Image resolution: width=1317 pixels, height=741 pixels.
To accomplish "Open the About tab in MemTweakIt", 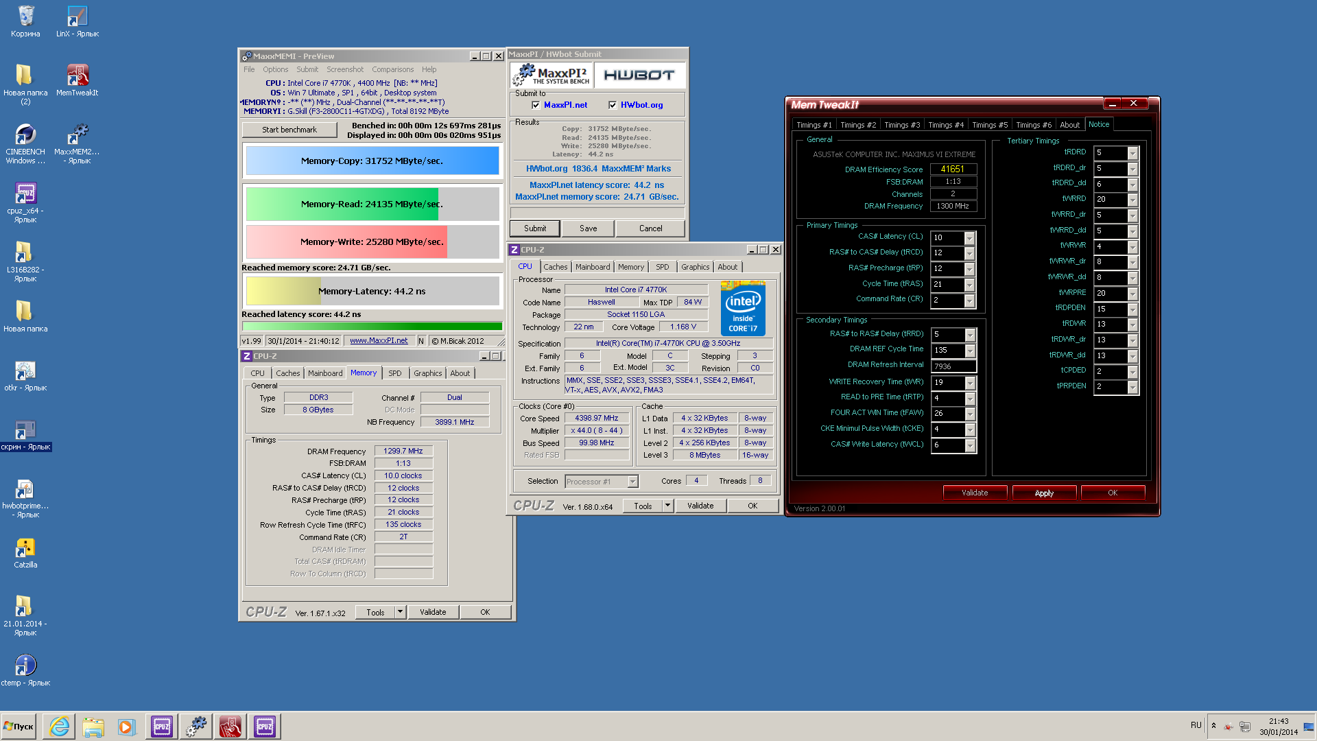I will pyautogui.click(x=1069, y=125).
